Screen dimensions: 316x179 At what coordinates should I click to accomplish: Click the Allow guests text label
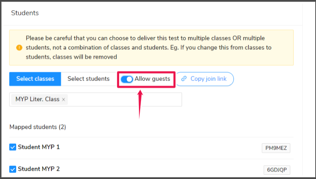pyautogui.click(x=152, y=79)
